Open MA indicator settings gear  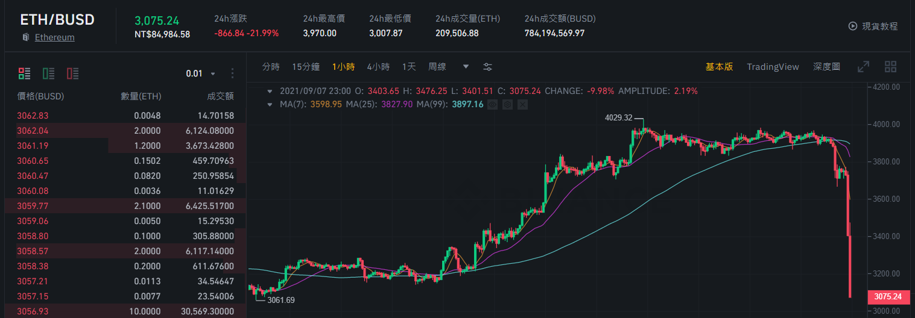(507, 104)
